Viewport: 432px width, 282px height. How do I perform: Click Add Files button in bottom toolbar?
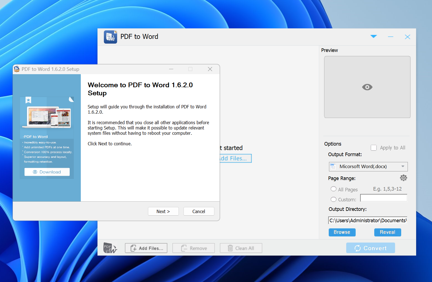pos(146,248)
